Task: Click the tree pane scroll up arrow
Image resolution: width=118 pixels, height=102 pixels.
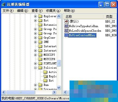Action: (59, 16)
